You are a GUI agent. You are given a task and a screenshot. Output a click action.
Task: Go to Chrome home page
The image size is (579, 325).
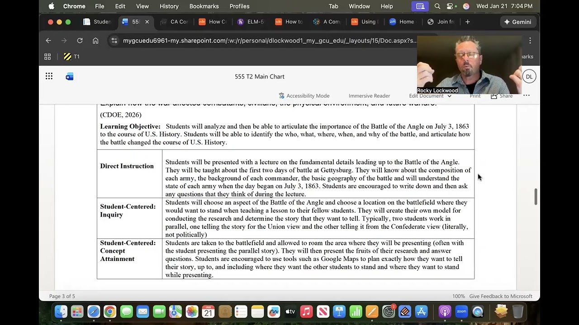coord(95,41)
